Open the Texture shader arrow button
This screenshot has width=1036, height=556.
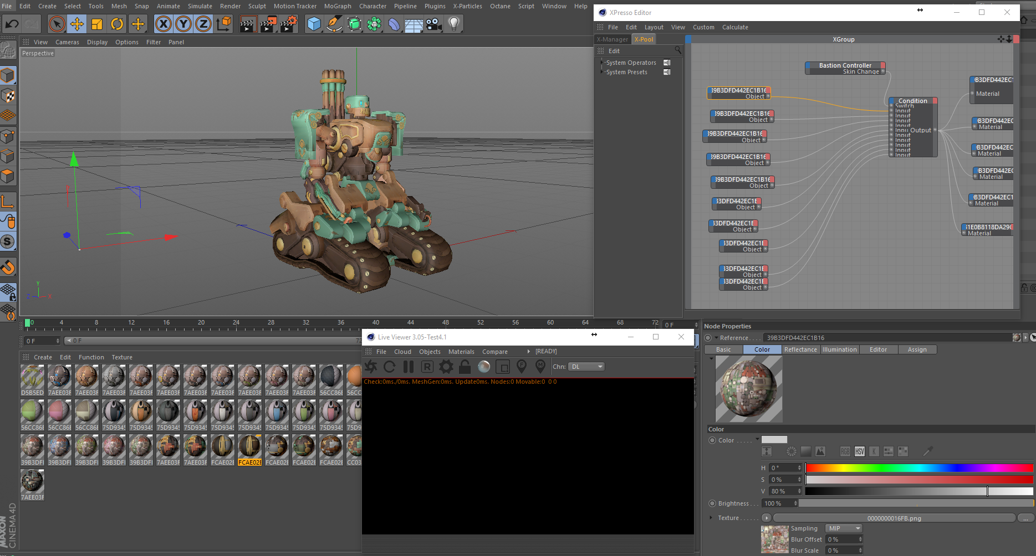(766, 518)
